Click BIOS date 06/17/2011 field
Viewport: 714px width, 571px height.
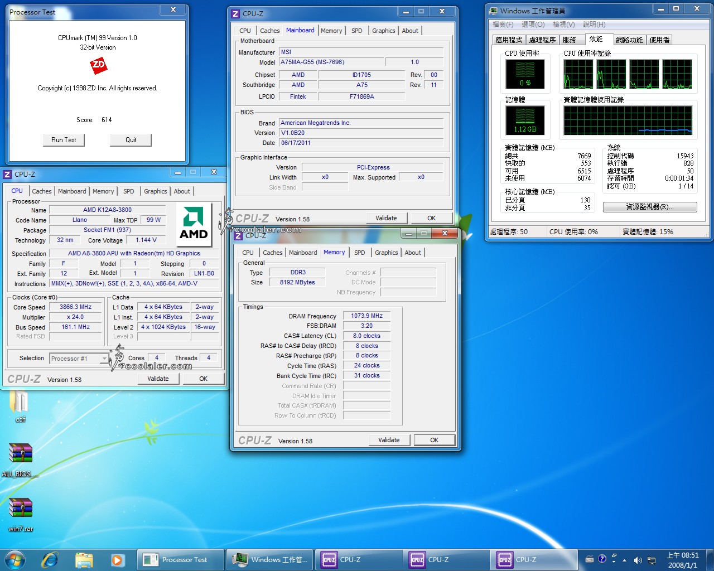(361, 143)
